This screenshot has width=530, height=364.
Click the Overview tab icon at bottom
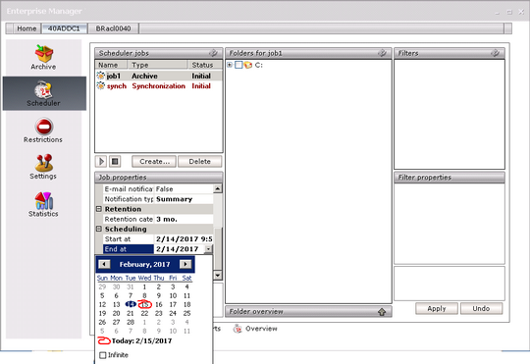[x=238, y=329]
